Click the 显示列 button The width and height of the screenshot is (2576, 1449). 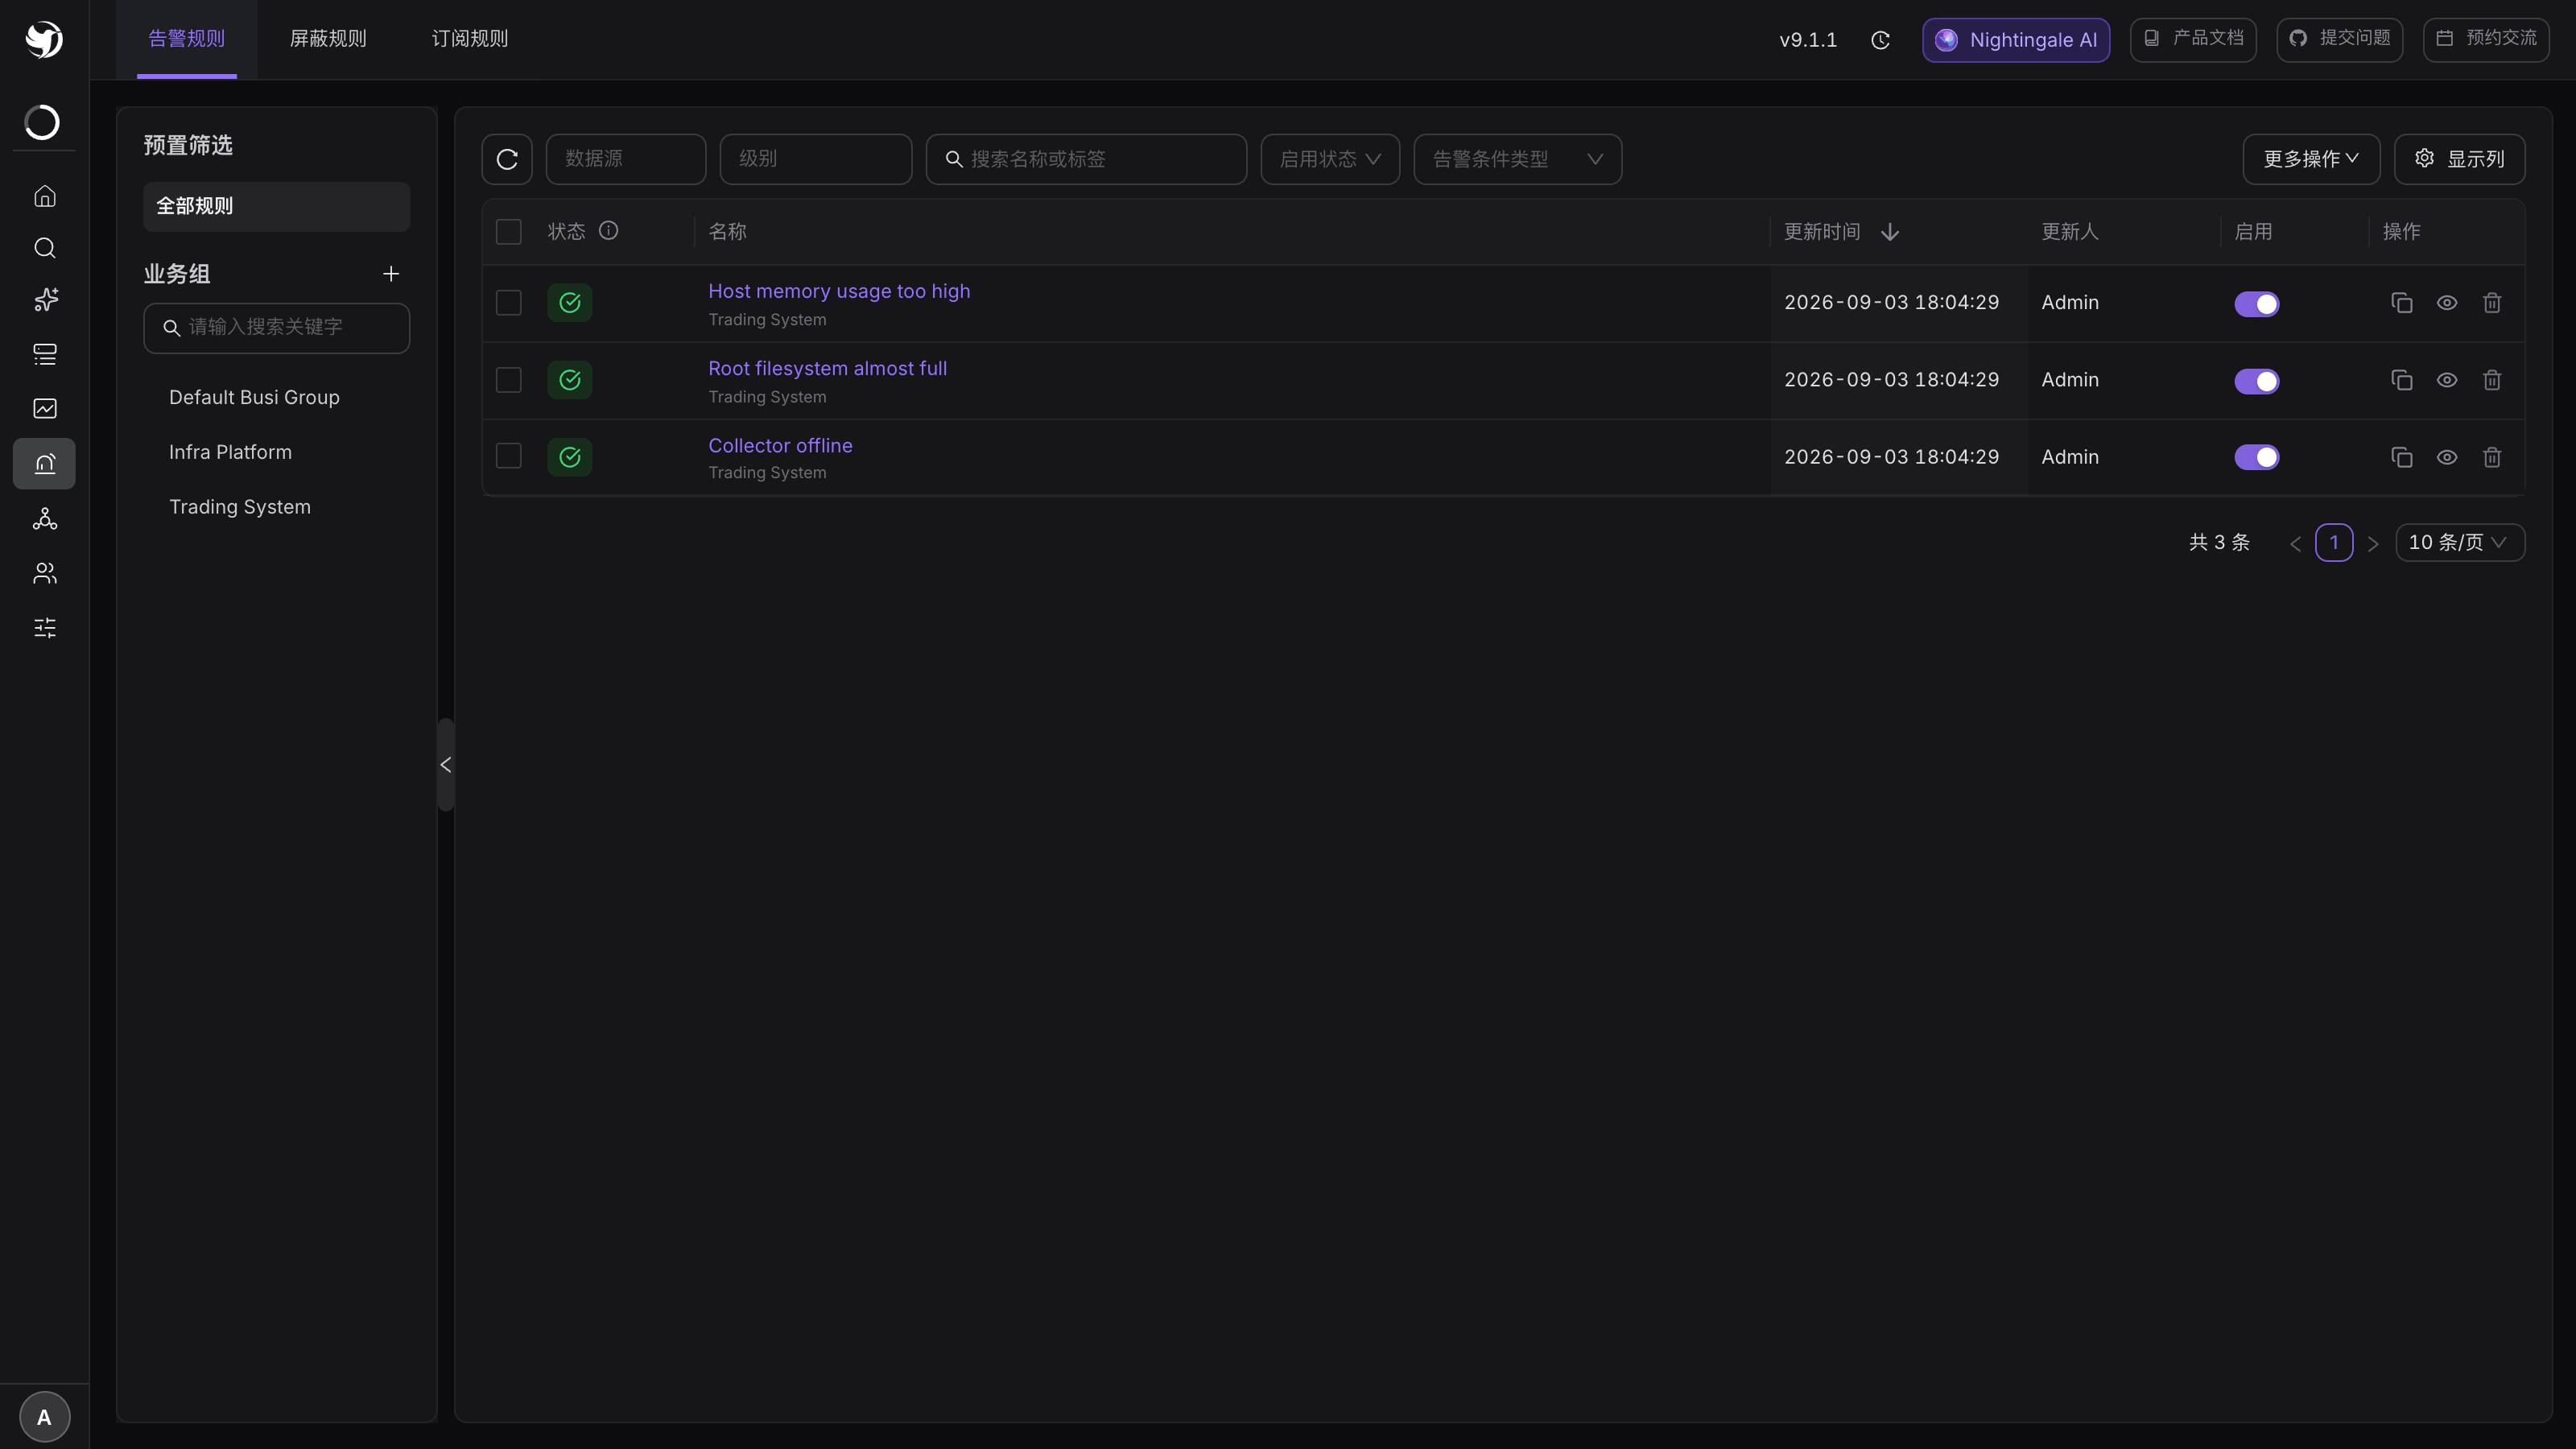2460,159
